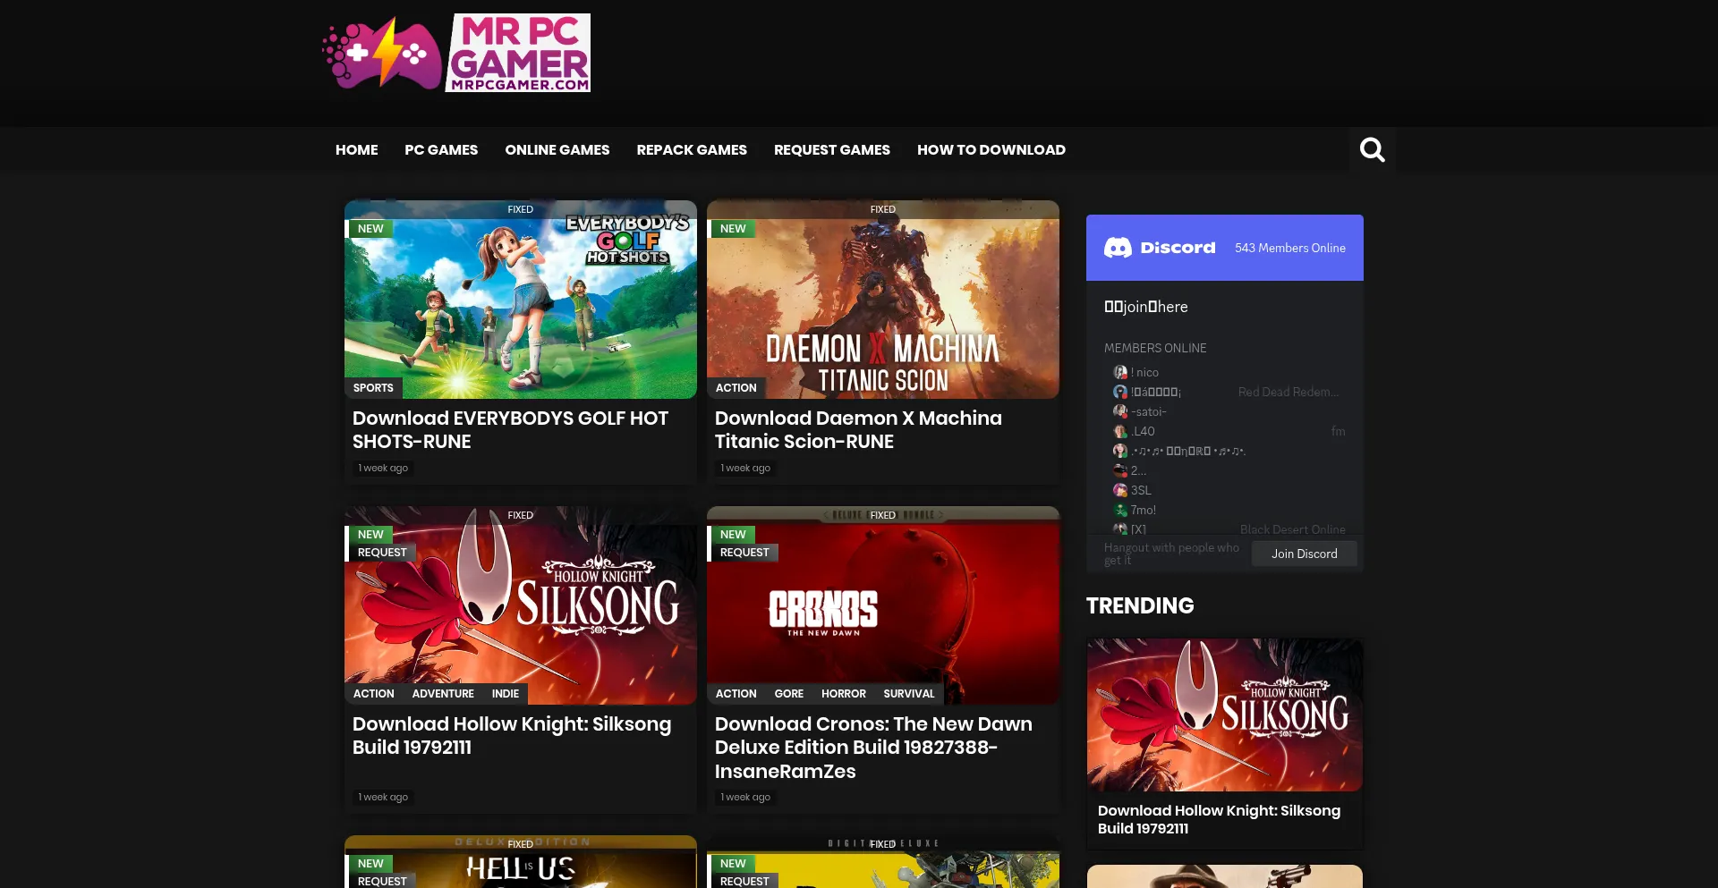Click the Hell Is Us thumbnail
The height and width of the screenshot is (888, 1718).
(x=521, y=862)
